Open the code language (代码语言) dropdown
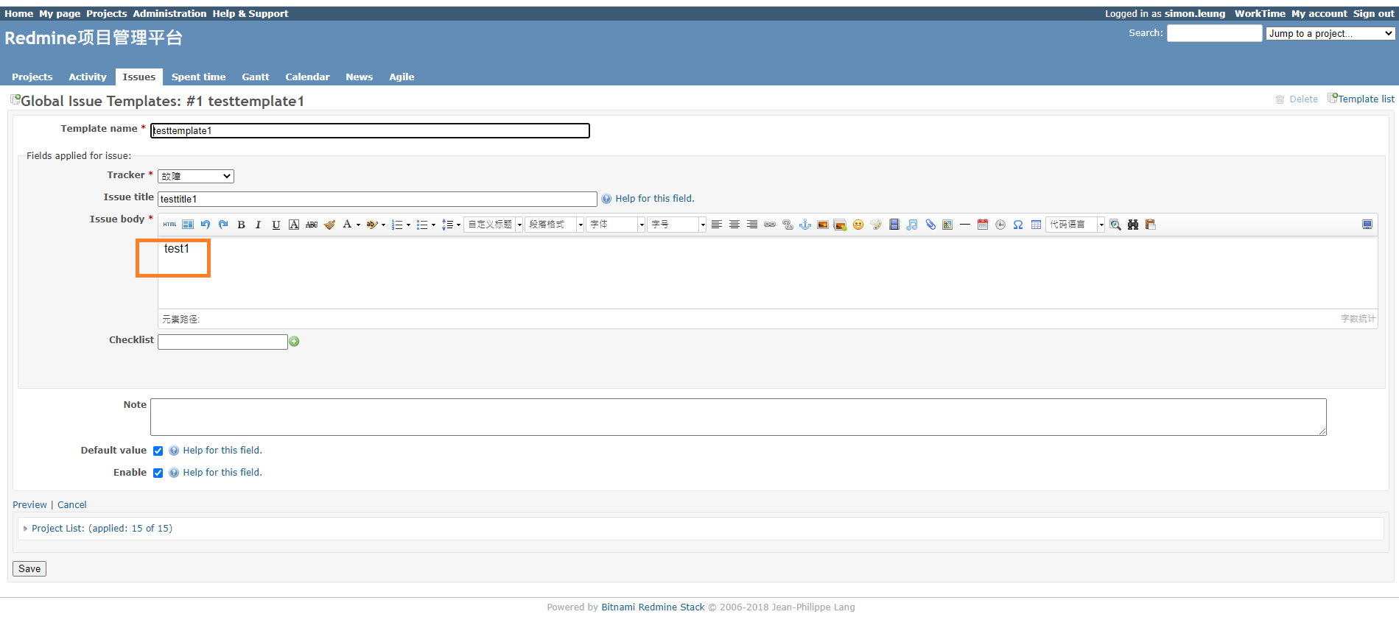This screenshot has width=1399, height=617. (x=1076, y=225)
